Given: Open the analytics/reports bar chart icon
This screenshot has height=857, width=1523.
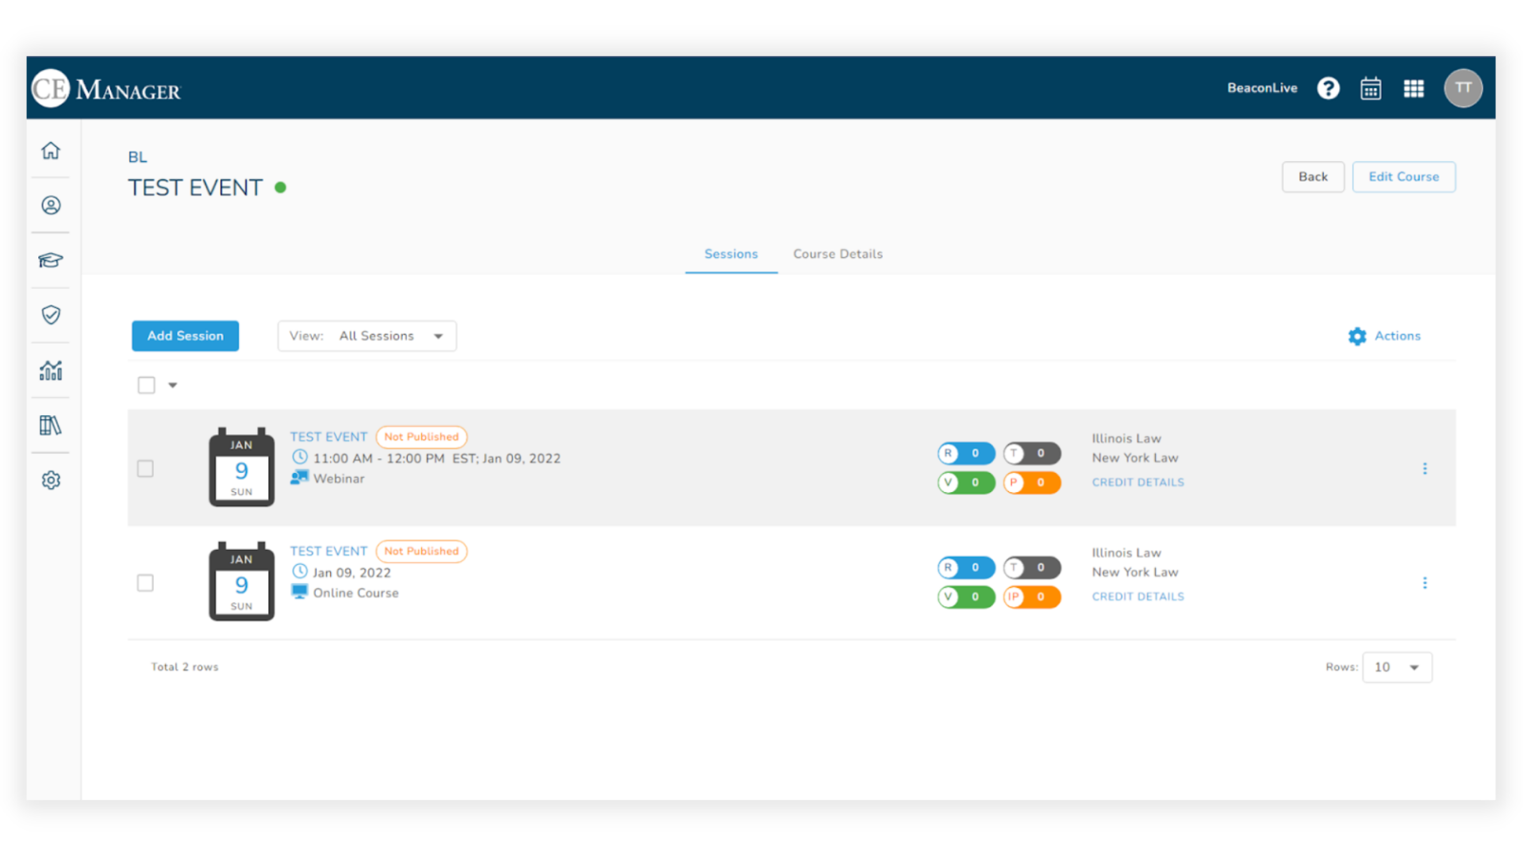Looking at the screenshot, I should click(52, 371).
